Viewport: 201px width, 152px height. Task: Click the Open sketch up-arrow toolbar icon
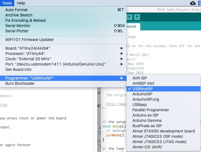point(129,17)
